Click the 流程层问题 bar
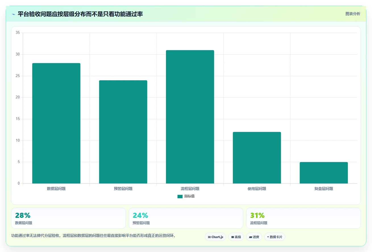The height and width of the screenshot is (252, 372). pyautogui.click(x=190, y=117)
